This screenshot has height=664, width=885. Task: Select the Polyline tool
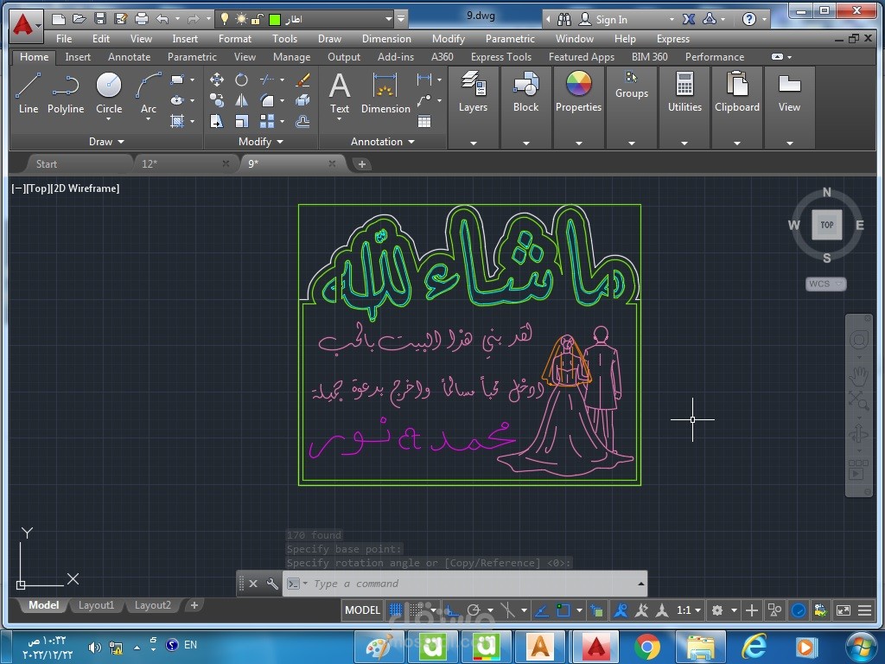pyautogui.click(x=66, y=93)
